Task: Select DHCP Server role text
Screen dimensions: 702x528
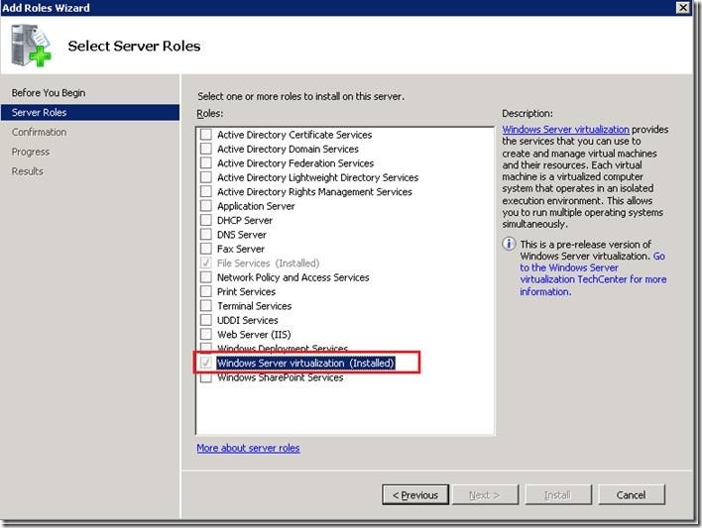Action: coord(245,220)
